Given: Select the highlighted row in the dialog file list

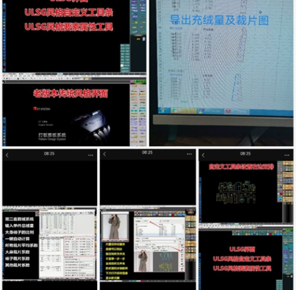Looking at the screenshot, I should (x=159, y=234).
